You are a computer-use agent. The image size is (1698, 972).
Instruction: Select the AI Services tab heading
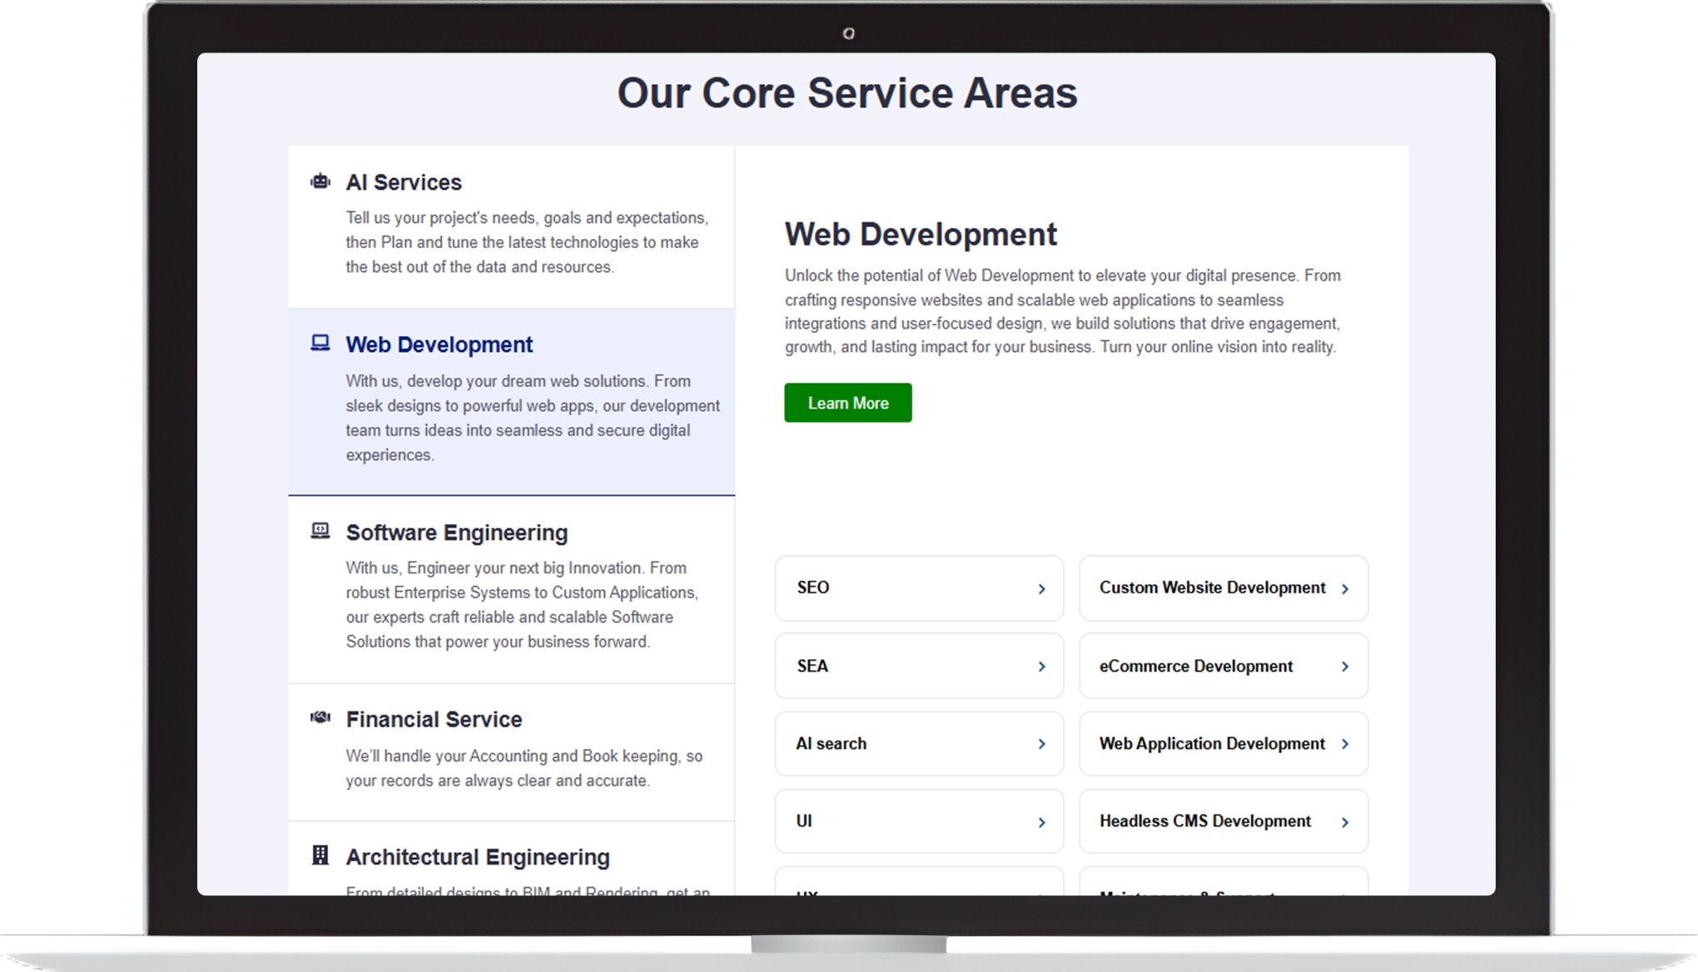404,182
